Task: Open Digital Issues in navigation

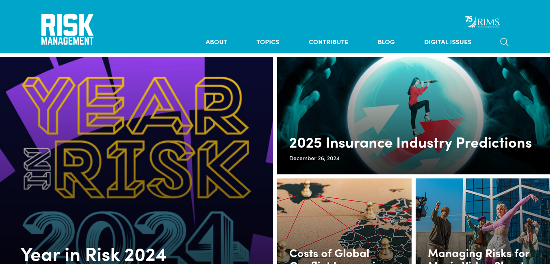Action: (448, 42)
